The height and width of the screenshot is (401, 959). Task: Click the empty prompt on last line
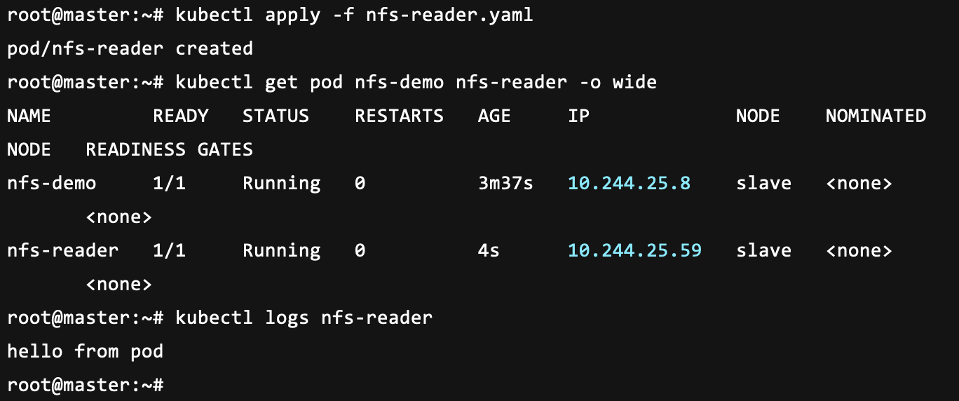click(x=85, y=386)
